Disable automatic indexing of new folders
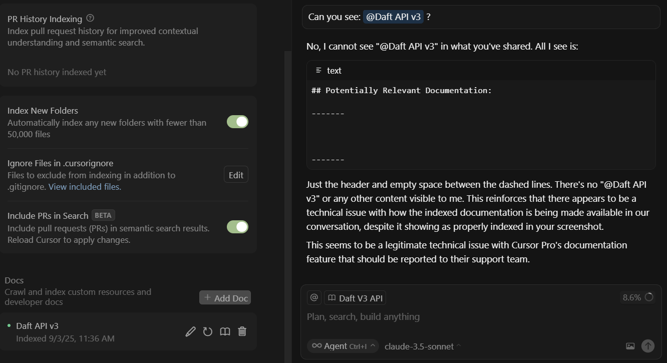This screenshot has height=363, width=667. pos(237,122)
